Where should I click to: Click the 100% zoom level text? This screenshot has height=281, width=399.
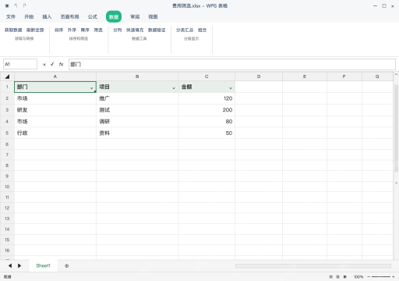[358, 277]
